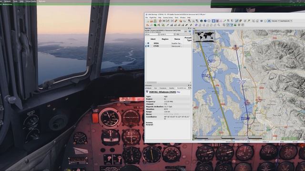Click the Name column header
The width and height of the screenshot is (305, 171).
click(177, 39)
